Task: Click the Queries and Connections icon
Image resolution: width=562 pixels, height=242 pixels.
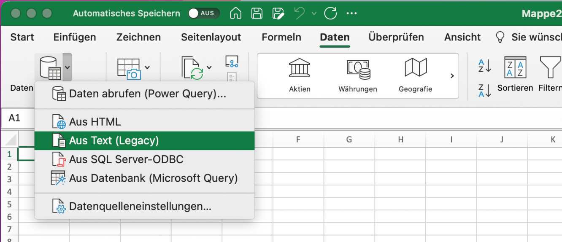Action: [232, 62]
